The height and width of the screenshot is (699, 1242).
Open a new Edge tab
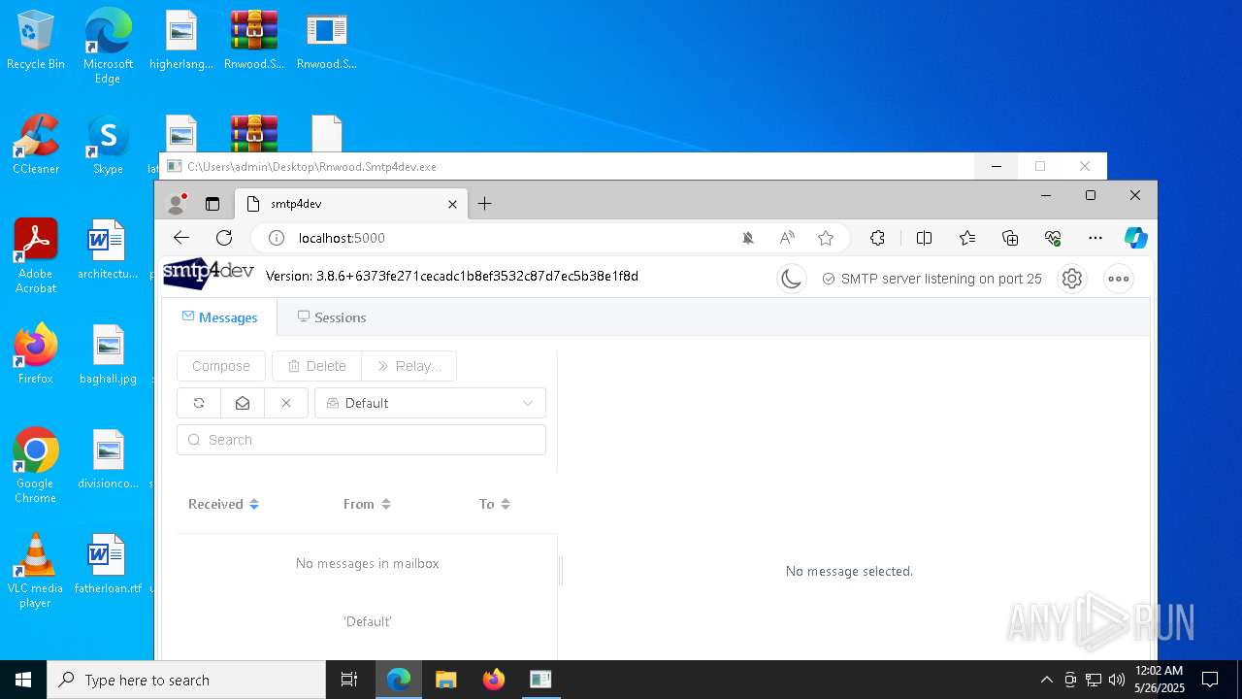tap(484, 204)
